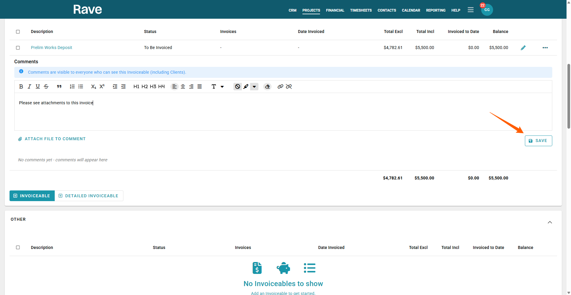Click Attach File to Comment
571x295 pixels.
[52, 139]
